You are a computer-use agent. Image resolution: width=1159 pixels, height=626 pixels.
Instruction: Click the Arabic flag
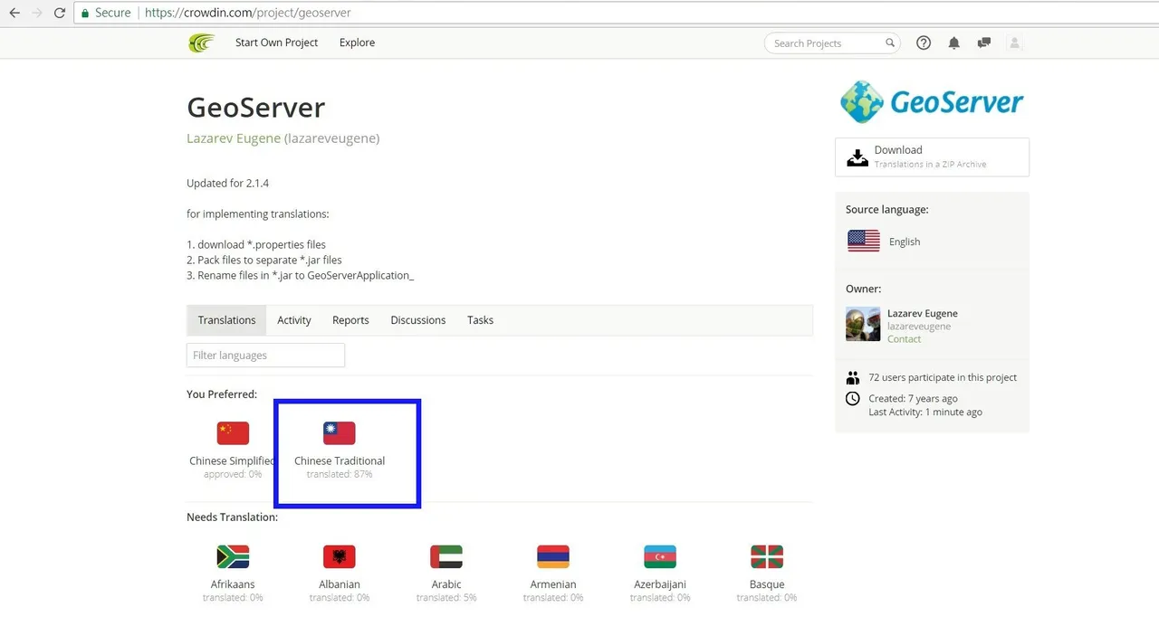click(x=446, y=556)
